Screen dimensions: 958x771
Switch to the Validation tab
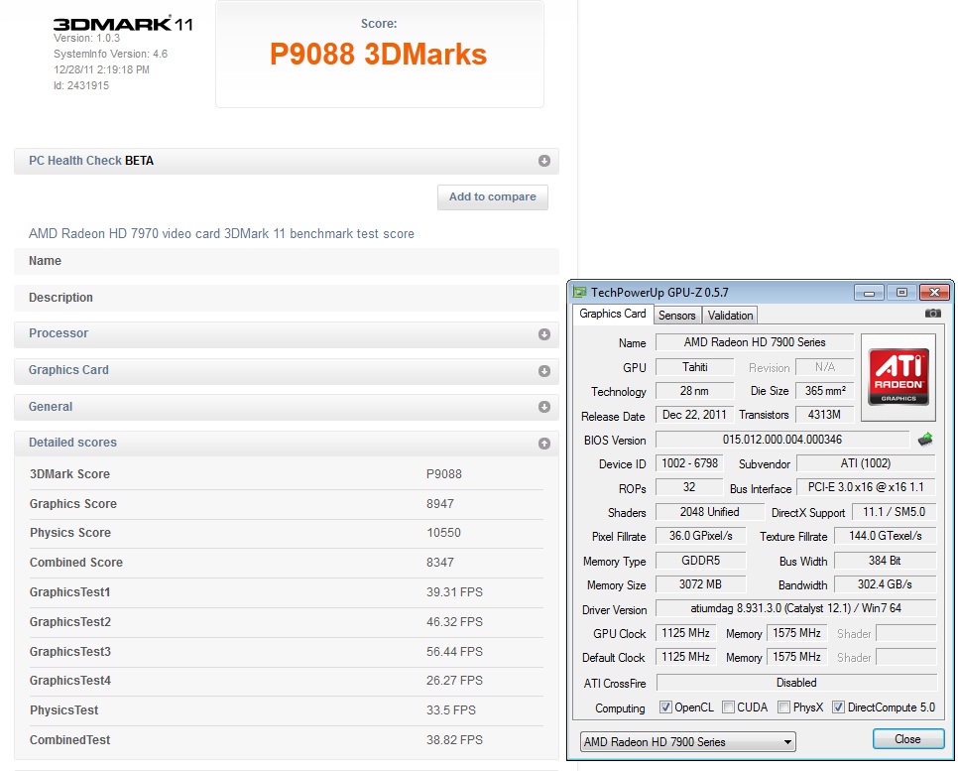click(730, 316)
